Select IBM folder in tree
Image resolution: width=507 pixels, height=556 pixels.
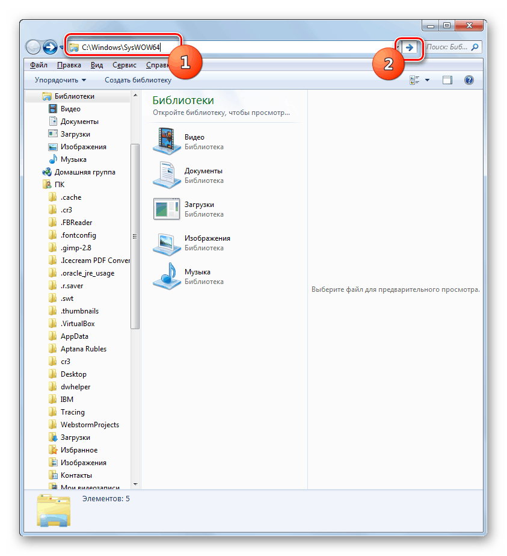tap(67, 400)
